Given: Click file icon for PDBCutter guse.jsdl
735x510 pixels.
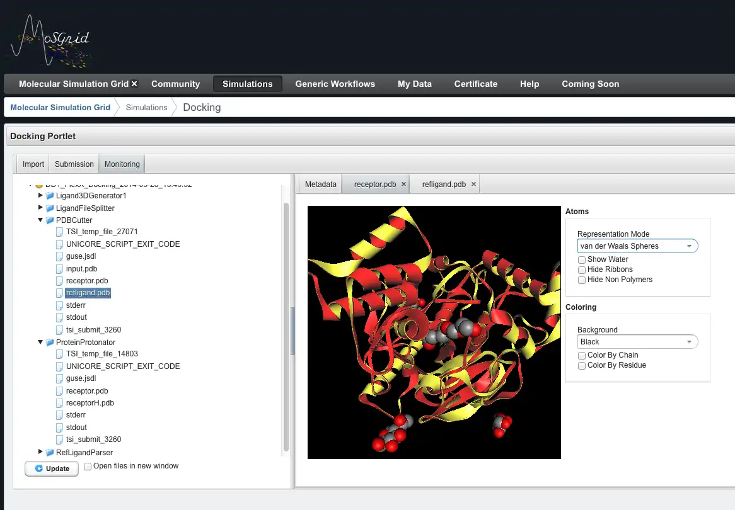Looking at the screenshot, I should pyautogui.click(x=59, y=257).
